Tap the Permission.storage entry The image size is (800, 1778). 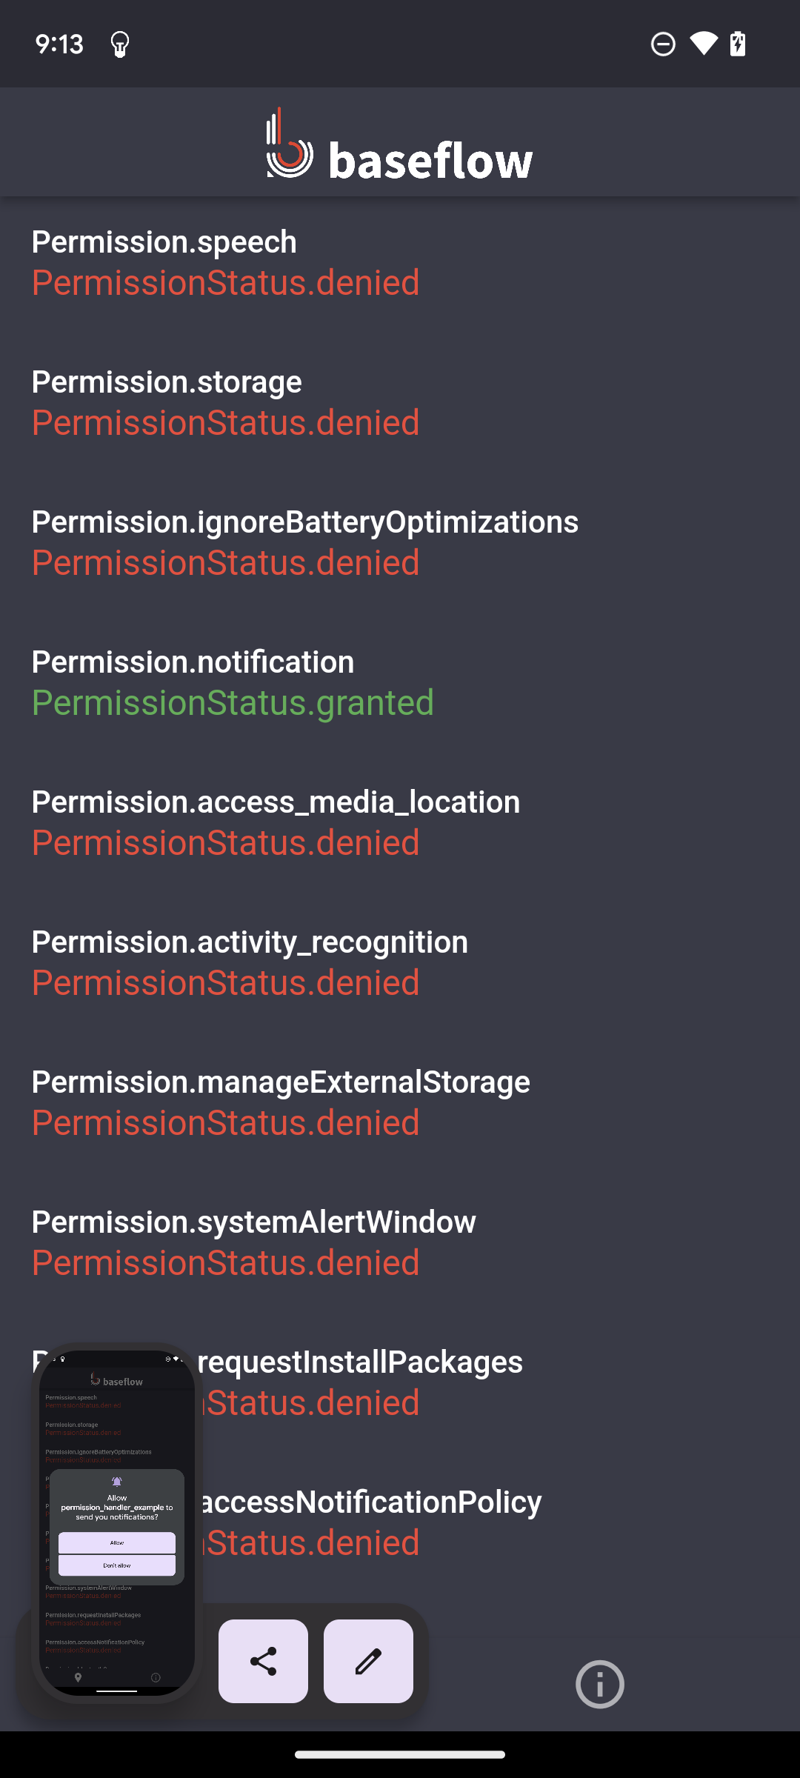(226, 402)
